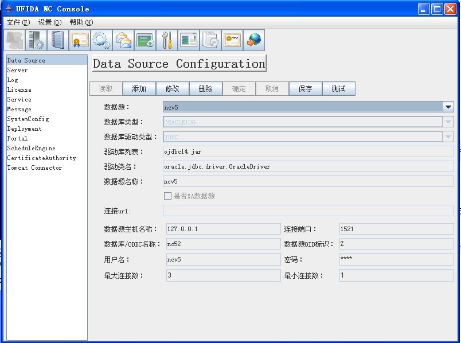Expand the 数据源 ncv5 dropdown arrow

[x=448, y=107]
